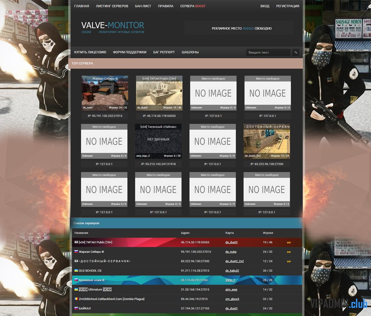This screenshot has width=371, height=316.
Task: Focus the Введите текст search field
Action: (x=268, y=52)
